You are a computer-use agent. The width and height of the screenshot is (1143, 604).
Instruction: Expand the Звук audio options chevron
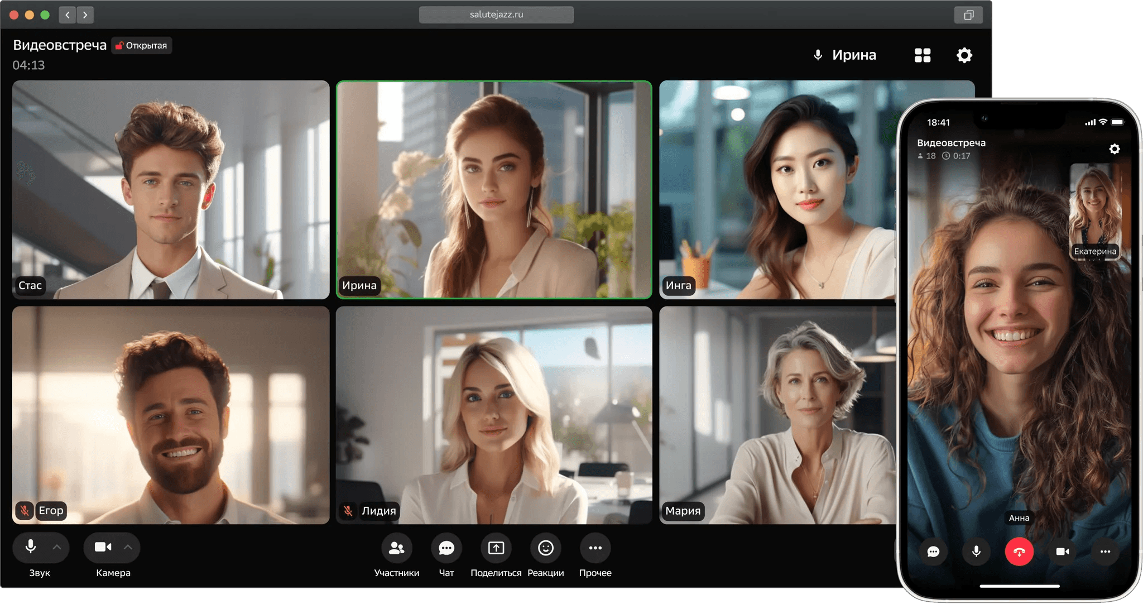(57, 547)
